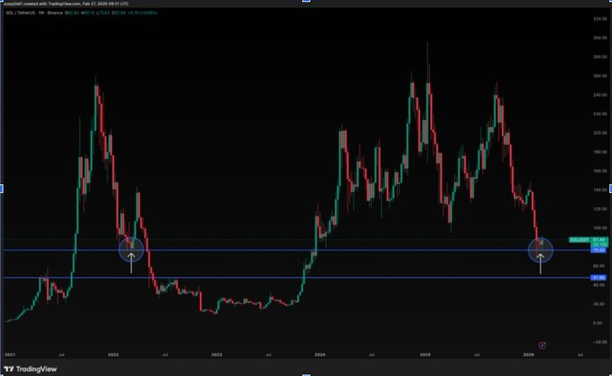Click the 280.00 price axis label
The image size is (612, 376).
(600, 56)
